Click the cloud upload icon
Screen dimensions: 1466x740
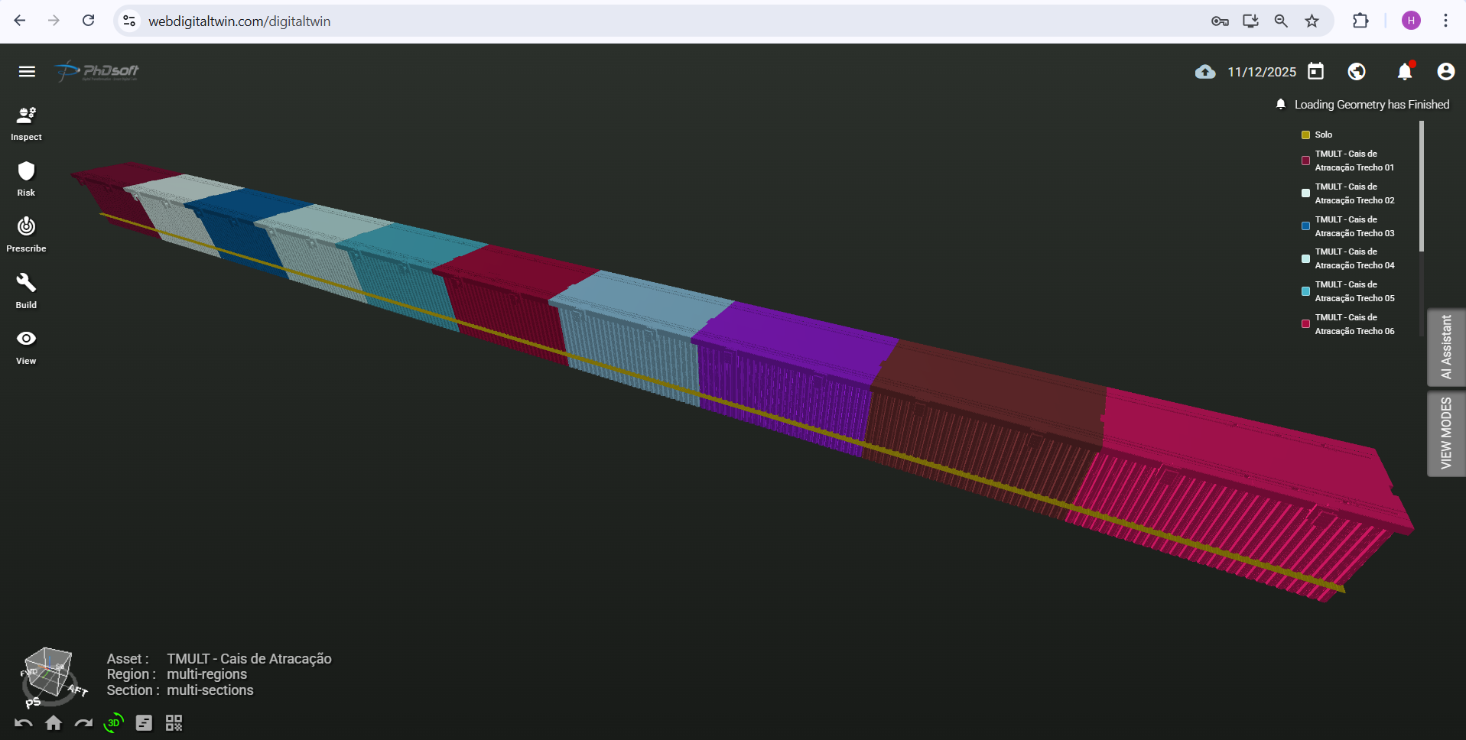pyautogui.click(x=1205, y=72)
